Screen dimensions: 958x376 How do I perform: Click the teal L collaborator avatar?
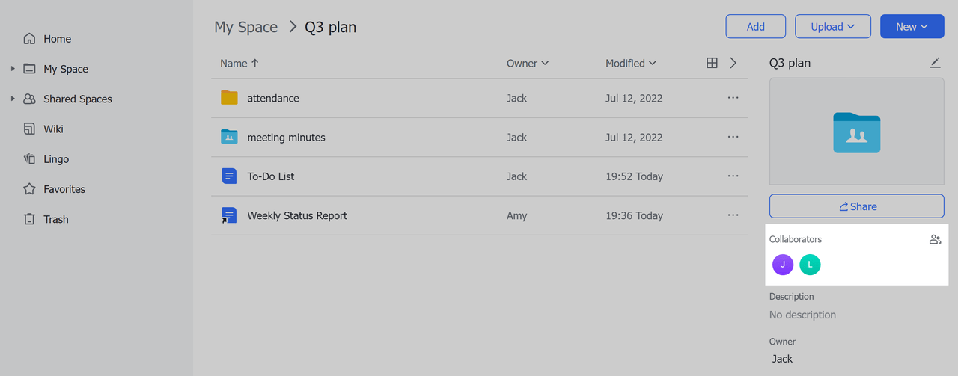[x=810, y=265]
